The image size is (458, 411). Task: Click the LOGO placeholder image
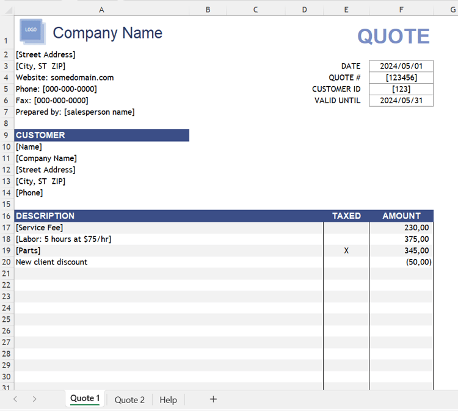[x=32, y=32]
